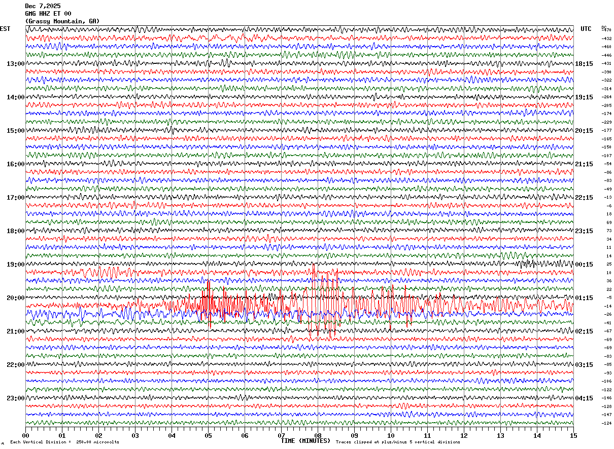
Task: Click the Dec 7,2025 date header
Action: click(43, 6)
